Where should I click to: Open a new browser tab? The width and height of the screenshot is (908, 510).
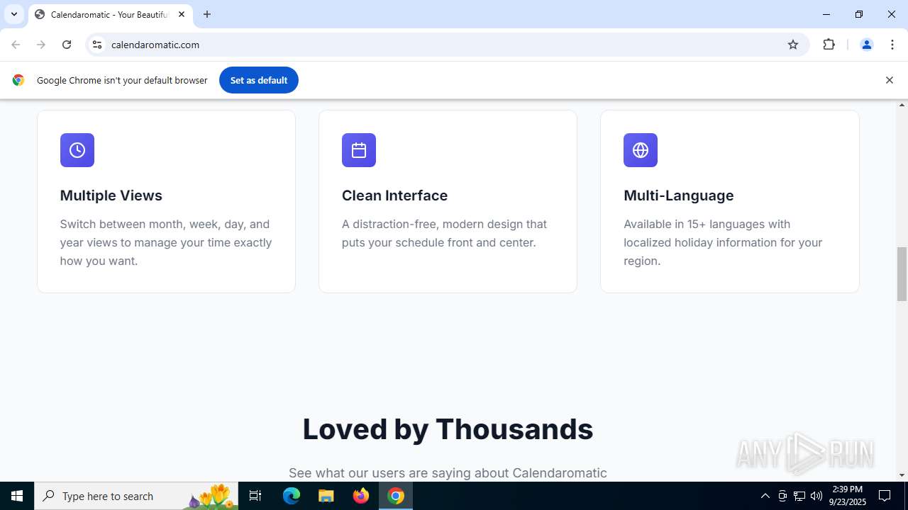click(207, 14)
